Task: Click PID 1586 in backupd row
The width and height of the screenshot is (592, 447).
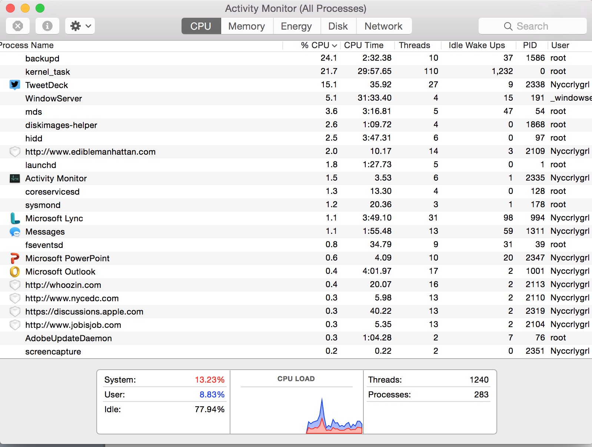Action: tap(535, 58)
